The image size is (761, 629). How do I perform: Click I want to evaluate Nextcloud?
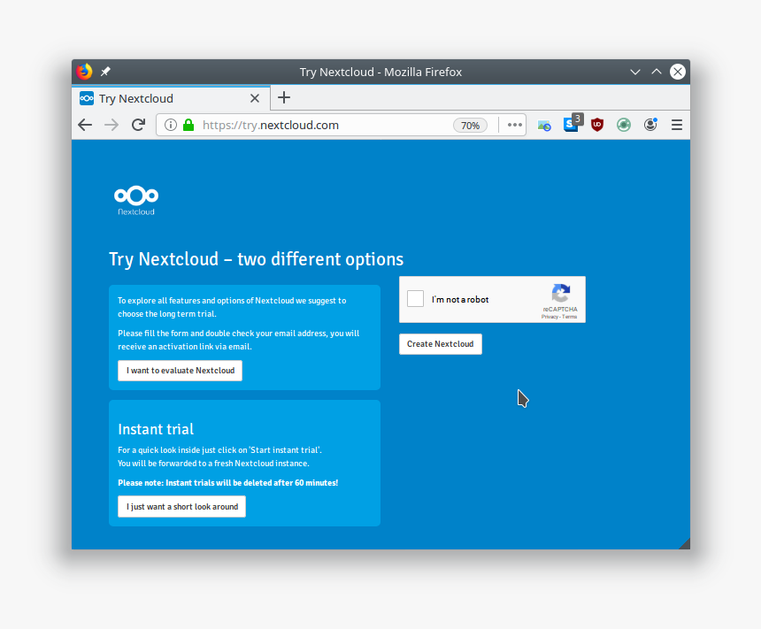180,371
